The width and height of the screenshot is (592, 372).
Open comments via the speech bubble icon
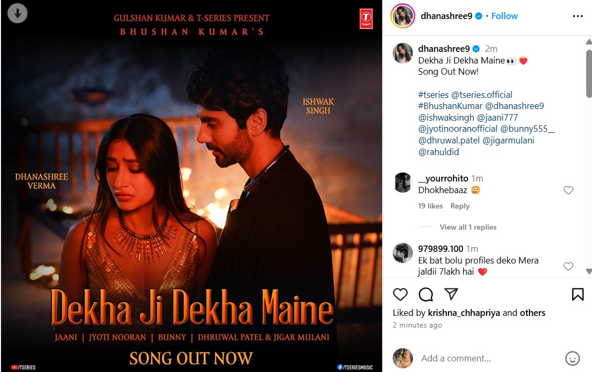point(426,294)
